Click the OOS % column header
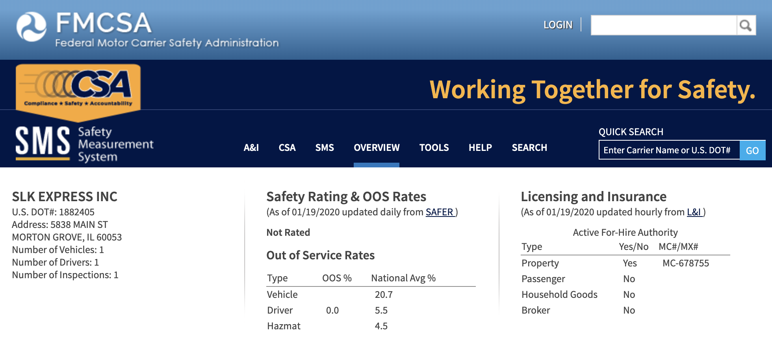The image size is (772, 345). (x=337, y=278)
